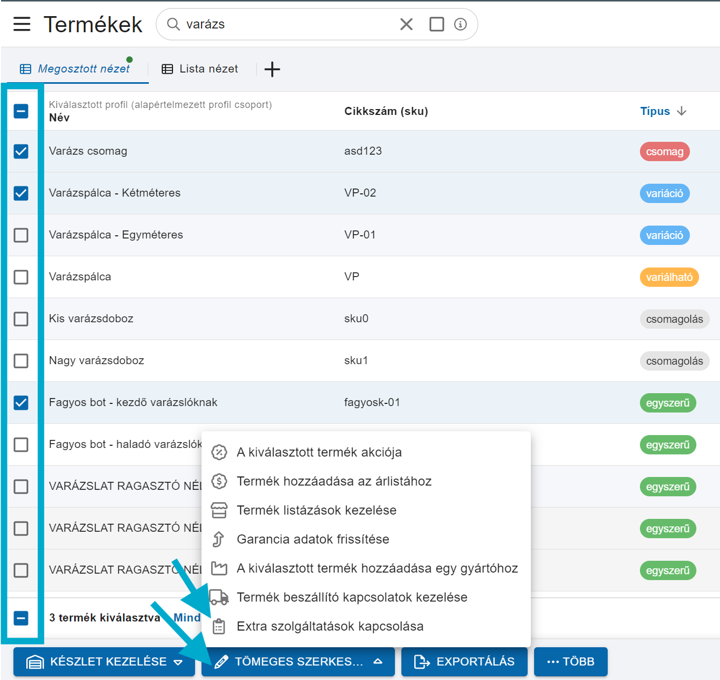Click the variálható type badge
720x680 pixels.
pyautogui.click(x=669, y=277)
